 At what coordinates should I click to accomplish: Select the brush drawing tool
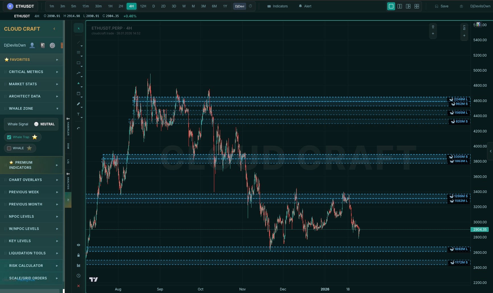click(79, 104)
